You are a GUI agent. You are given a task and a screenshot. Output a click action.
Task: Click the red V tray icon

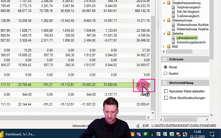[x=185, y=134]
